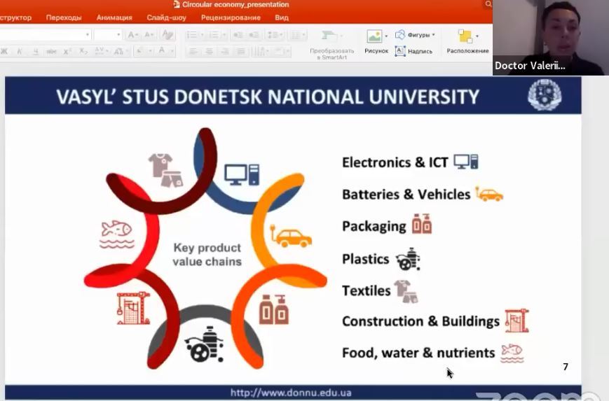Click the presentation document icon in the title
This screenshot has width=609, height=401.
[177, 4]
